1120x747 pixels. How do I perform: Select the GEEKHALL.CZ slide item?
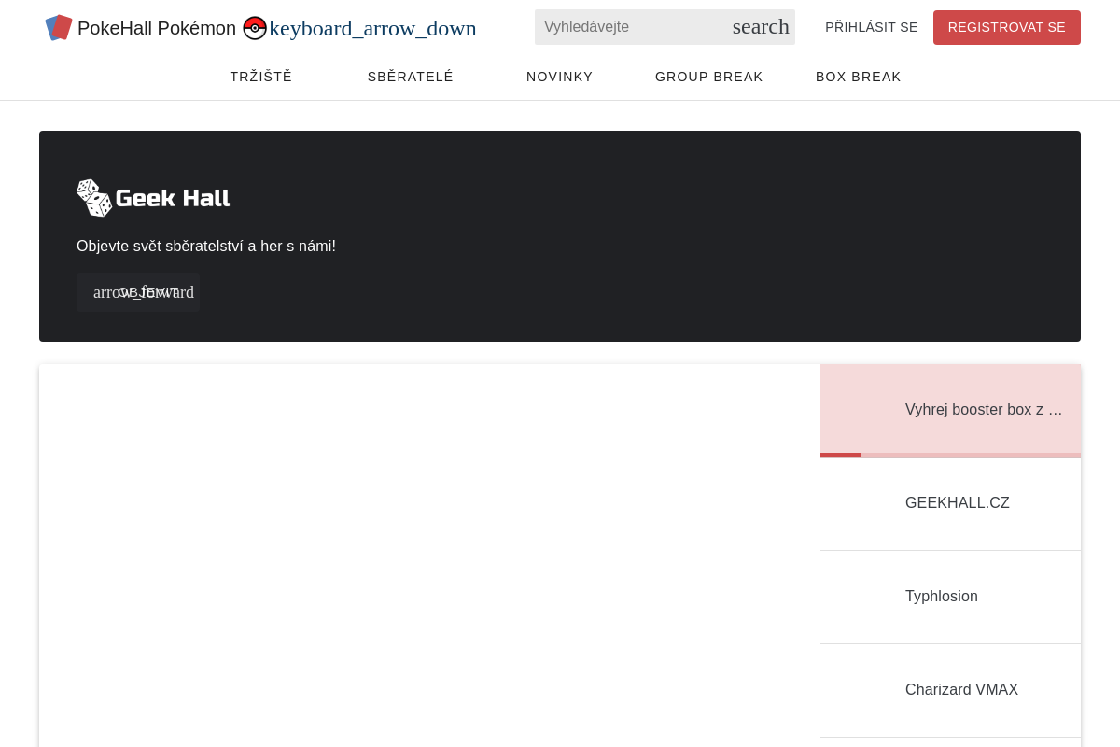coord(950,503)
